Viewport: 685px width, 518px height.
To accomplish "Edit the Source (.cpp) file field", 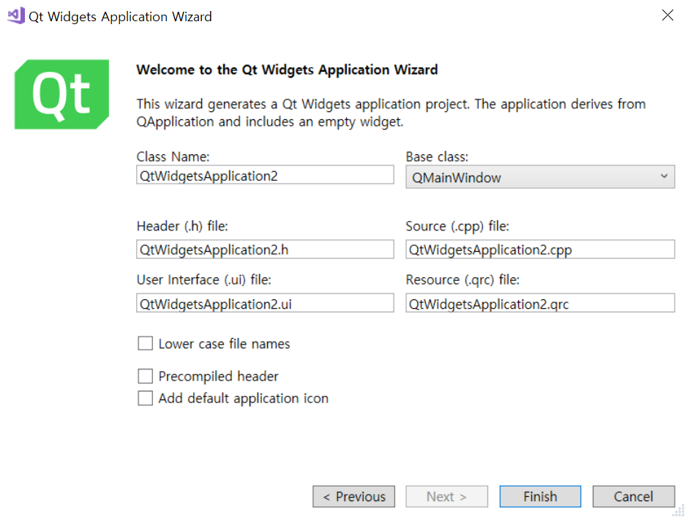I will click(x=540, y=249).
